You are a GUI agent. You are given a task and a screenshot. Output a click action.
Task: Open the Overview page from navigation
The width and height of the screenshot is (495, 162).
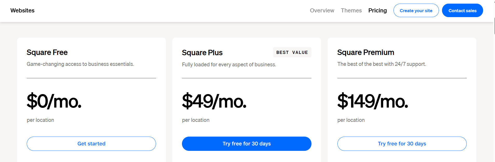point(322,10)
